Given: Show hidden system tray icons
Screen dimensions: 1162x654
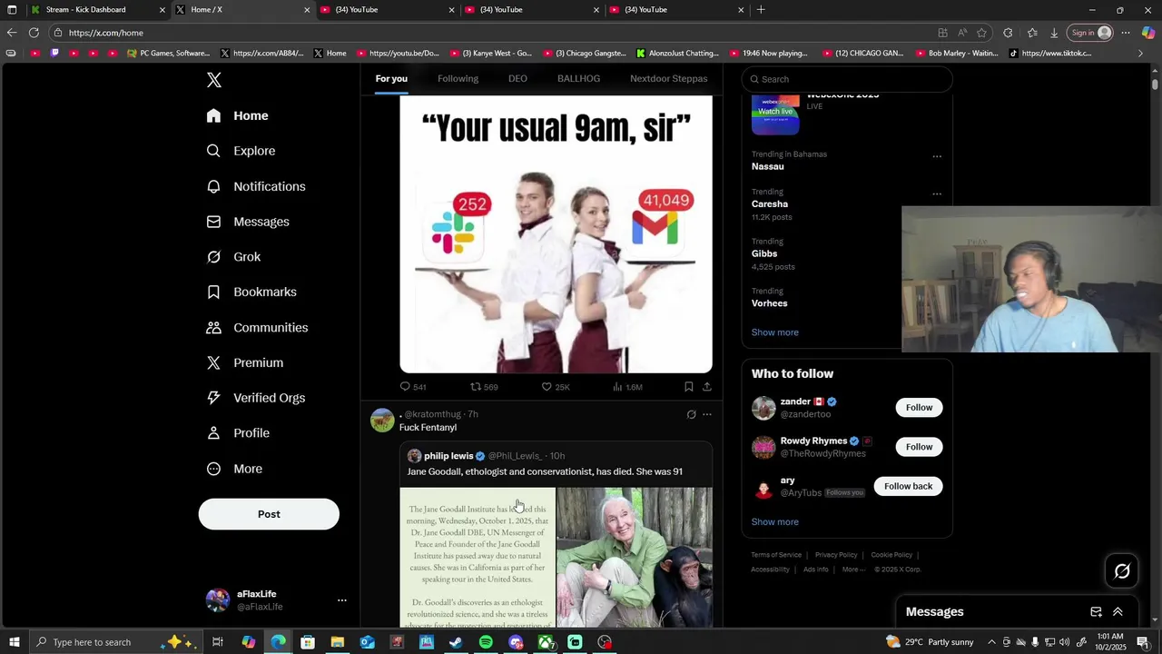Looking at the screenshot, I should 991,642.
